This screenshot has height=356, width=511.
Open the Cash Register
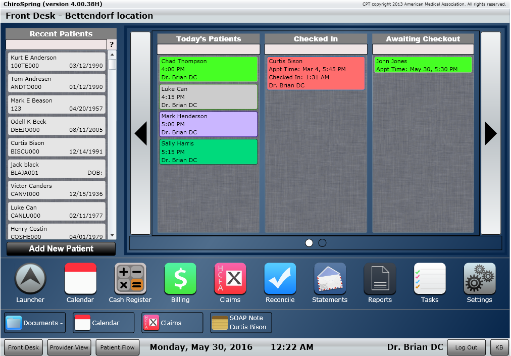pyautogui.click(x=130, y=278)
